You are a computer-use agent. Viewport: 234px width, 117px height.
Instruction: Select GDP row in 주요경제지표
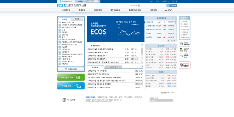pyautogui.click(x=161, y=22)
